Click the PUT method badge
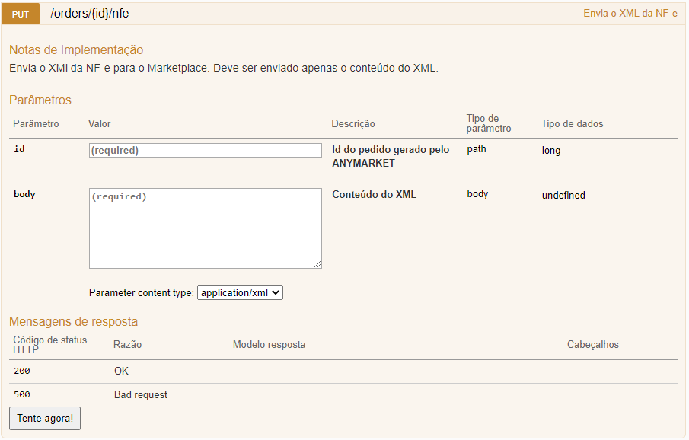689x440 pixels. click(x=21, y=14)
